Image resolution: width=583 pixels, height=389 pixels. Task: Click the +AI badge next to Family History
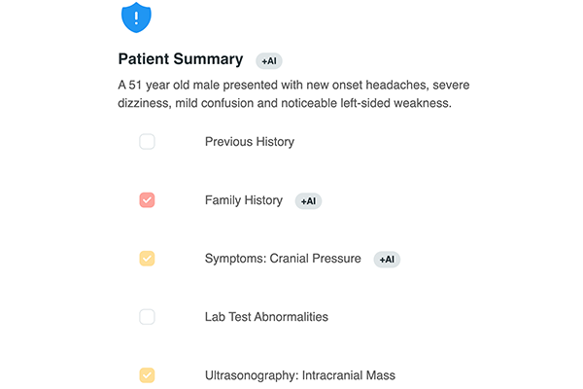pos(308,201)
